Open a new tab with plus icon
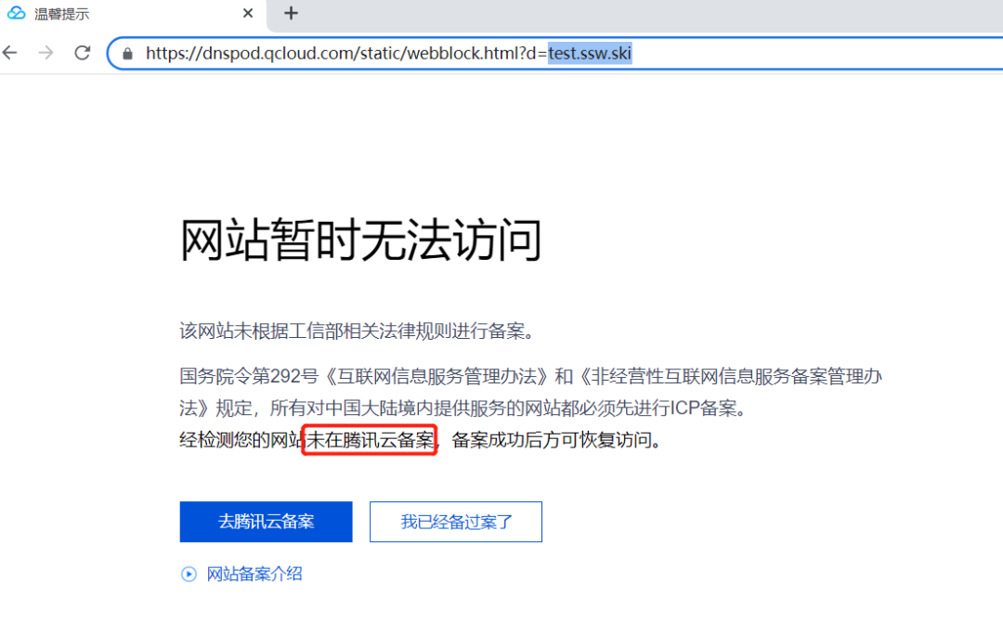1003x635 pixels. pyautogui.click(x=291, y=13)
